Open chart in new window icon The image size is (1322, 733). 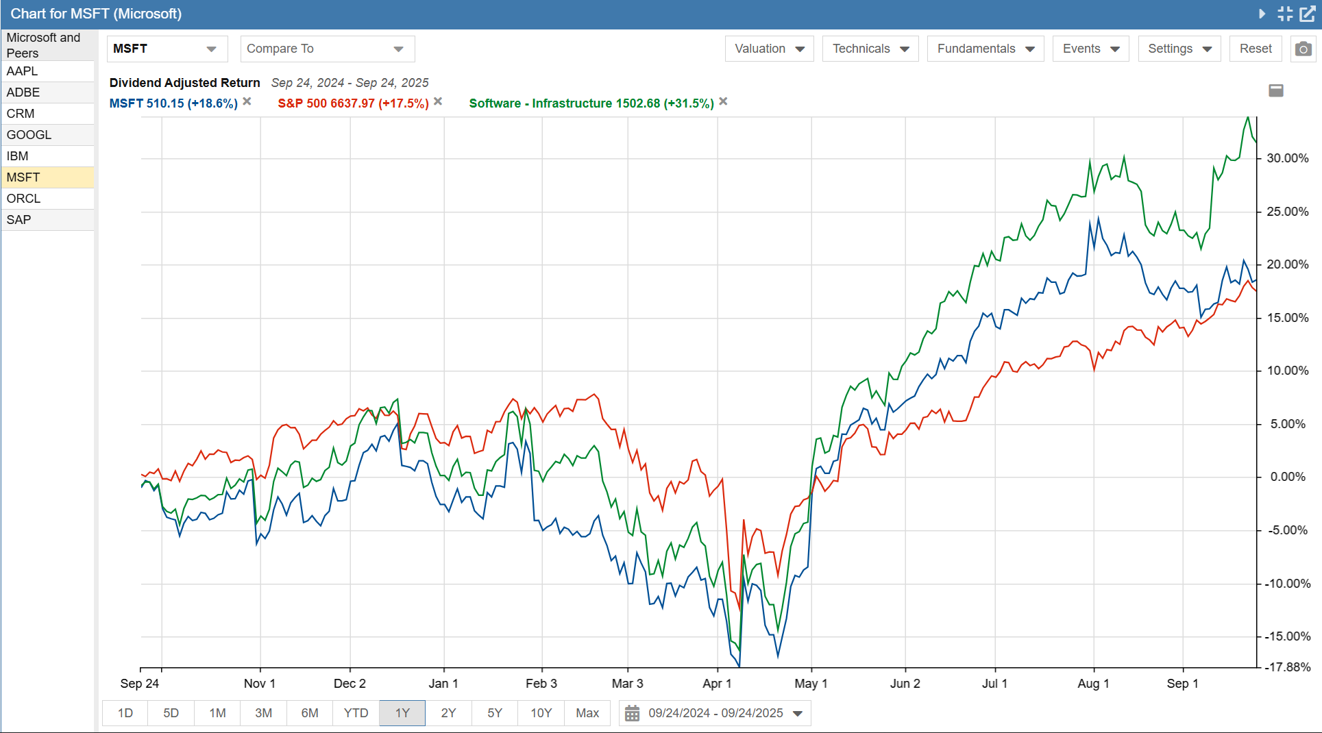1308,14
